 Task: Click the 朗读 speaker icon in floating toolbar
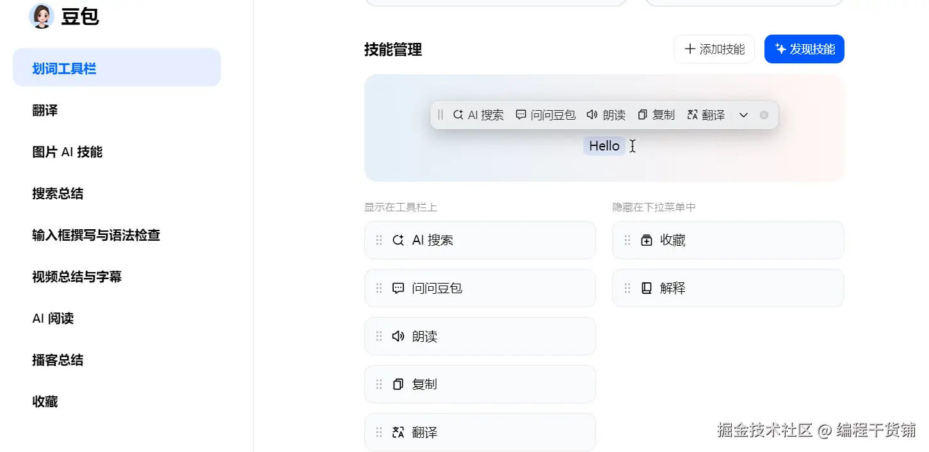(592, 115)
